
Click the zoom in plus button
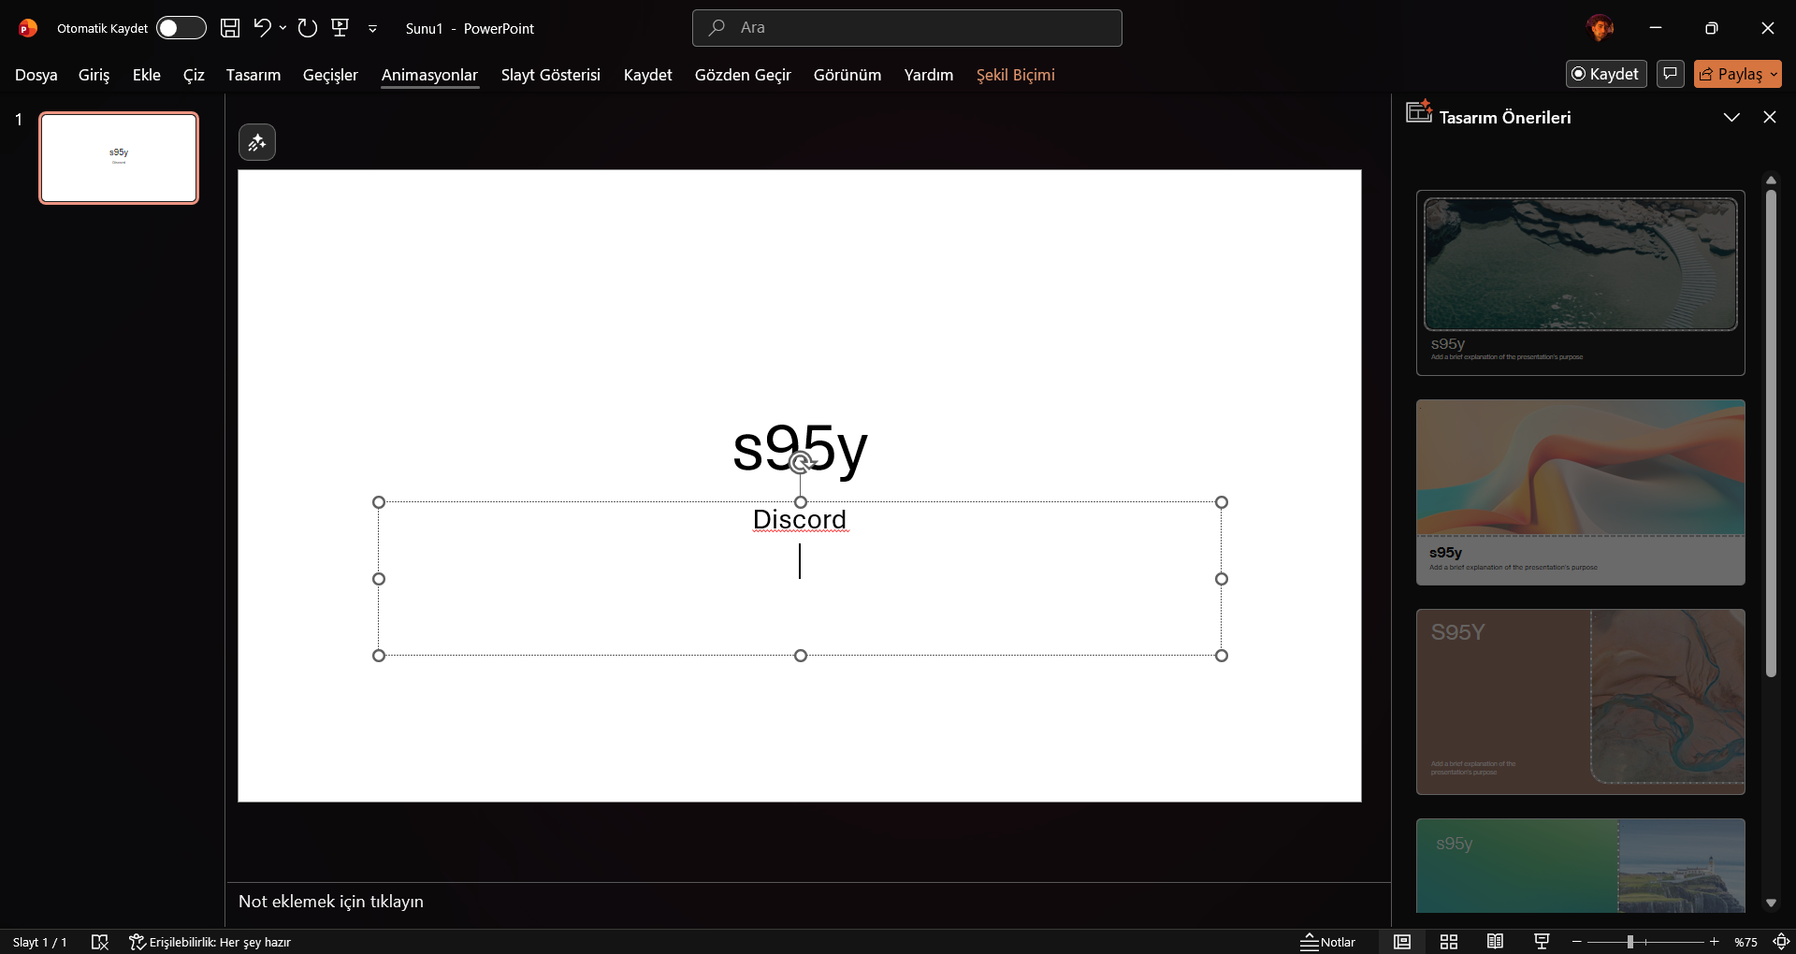pos(1714,942)
